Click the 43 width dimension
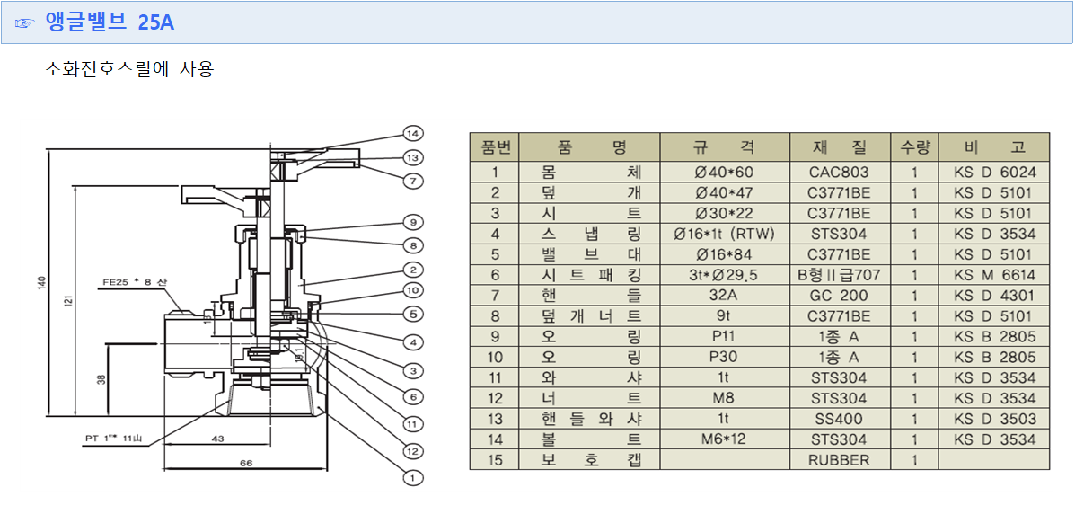This screenshot has height=523, width=1075. click(218, 438)
